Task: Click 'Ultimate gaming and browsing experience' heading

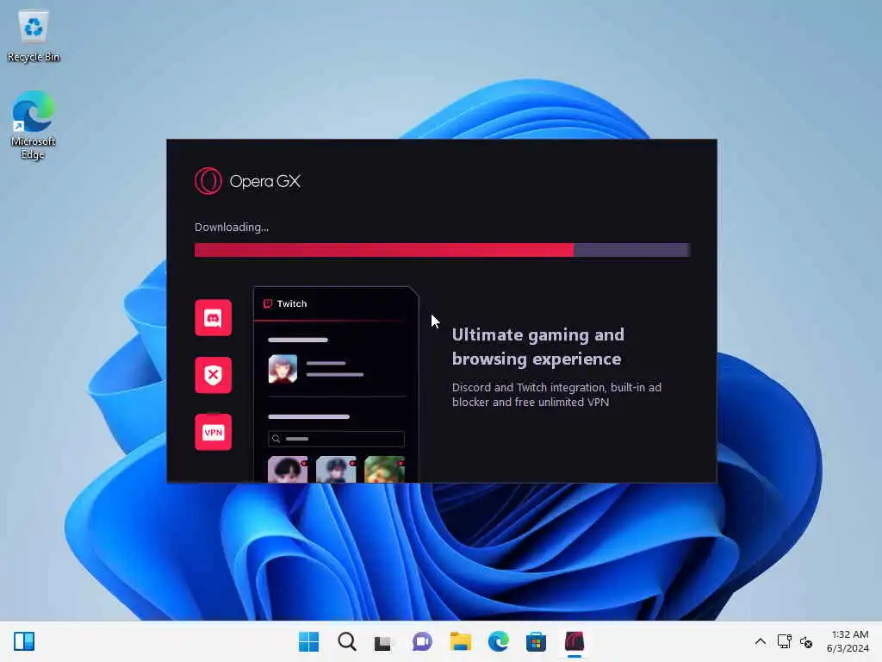Action: coord(538,347)
